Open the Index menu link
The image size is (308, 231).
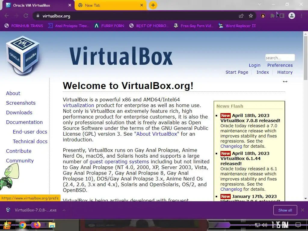click(x=263, y=72)
